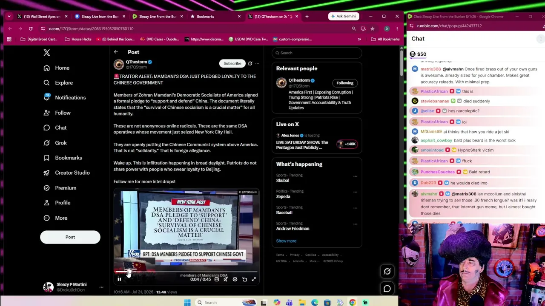Unmute the video audio
The height and width of the screenshot is (306, 545).
click(226, 279)
